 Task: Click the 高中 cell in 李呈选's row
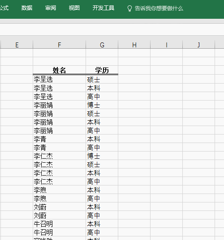click(x=102, y=96)
